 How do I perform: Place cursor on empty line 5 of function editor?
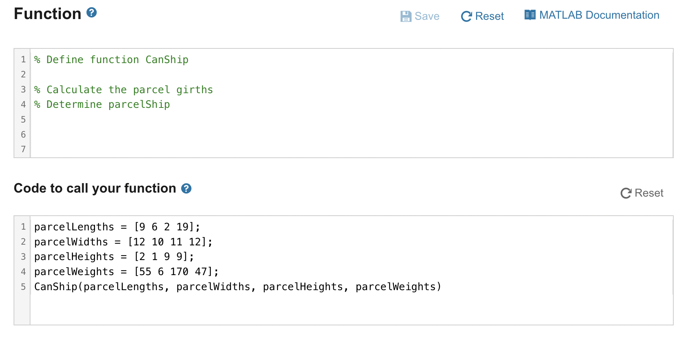[x=351, y=120]
